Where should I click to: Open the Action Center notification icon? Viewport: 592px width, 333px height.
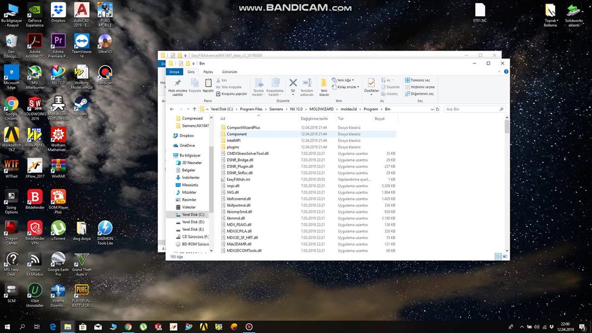click(583, 326)
